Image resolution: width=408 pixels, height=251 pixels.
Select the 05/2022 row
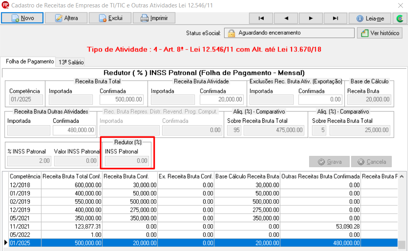coord(203,235)
